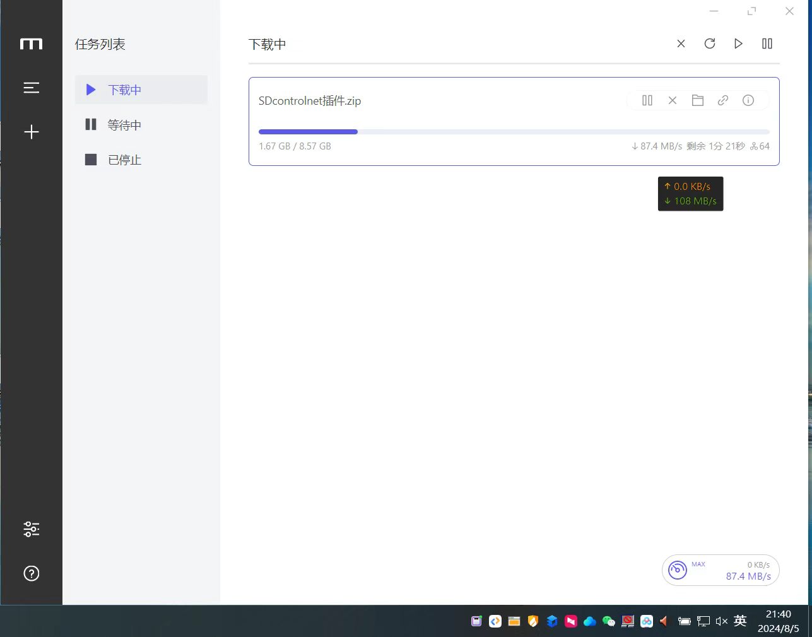This screenshot has width=812, height=637.
Task: Click the Motrix logo in sidebar
Action: pos(31,44)
